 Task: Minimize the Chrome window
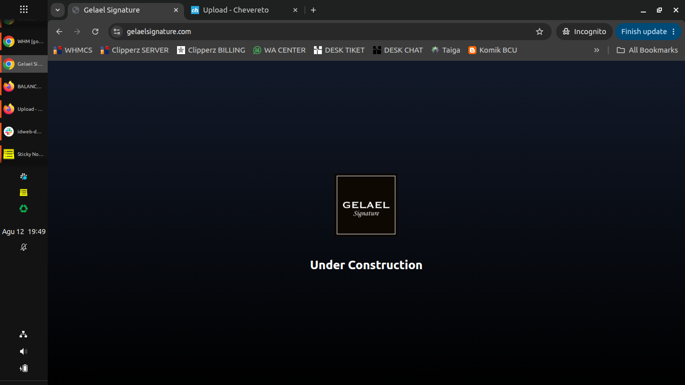[x=643, y=10]
